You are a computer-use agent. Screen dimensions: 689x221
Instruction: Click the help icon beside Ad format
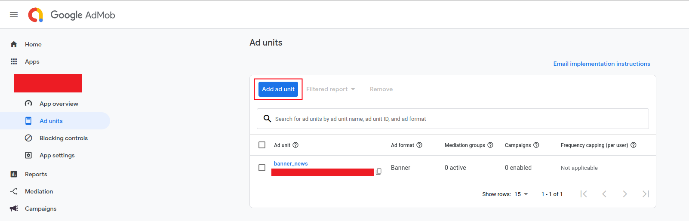point(419,145)
